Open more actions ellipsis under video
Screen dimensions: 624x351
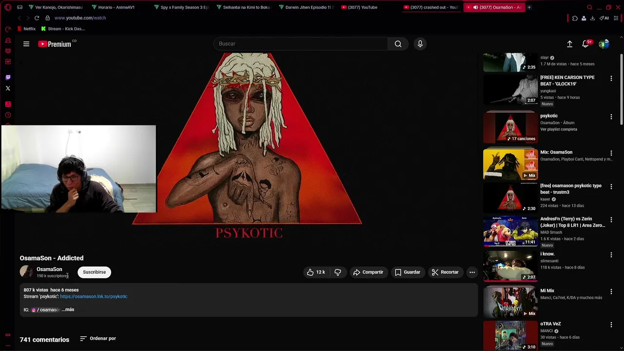click(472, 272)
